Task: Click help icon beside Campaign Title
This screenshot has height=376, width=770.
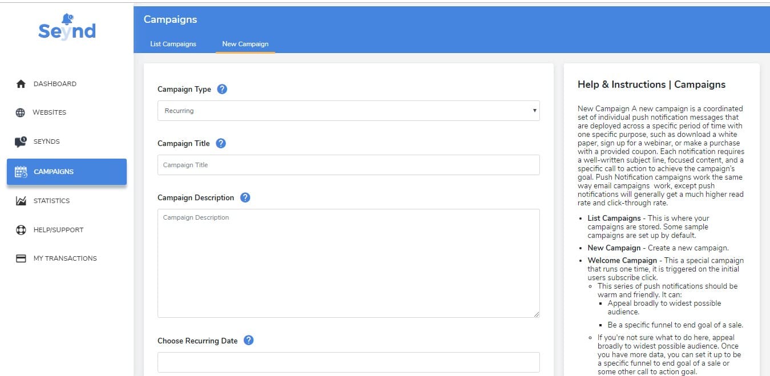Action: point(221,143)
